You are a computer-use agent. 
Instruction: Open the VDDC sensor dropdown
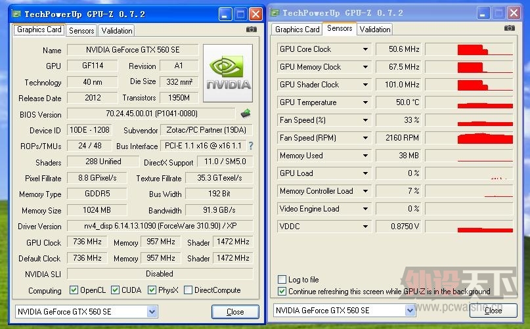pos(365,227)
